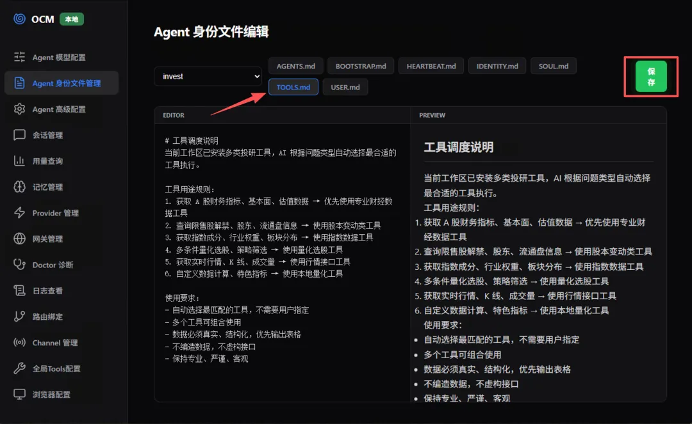Switch to IDENTITY.md file tab
Image resolution: width=692 pixels, height=424 pixels.
point(497,66)
